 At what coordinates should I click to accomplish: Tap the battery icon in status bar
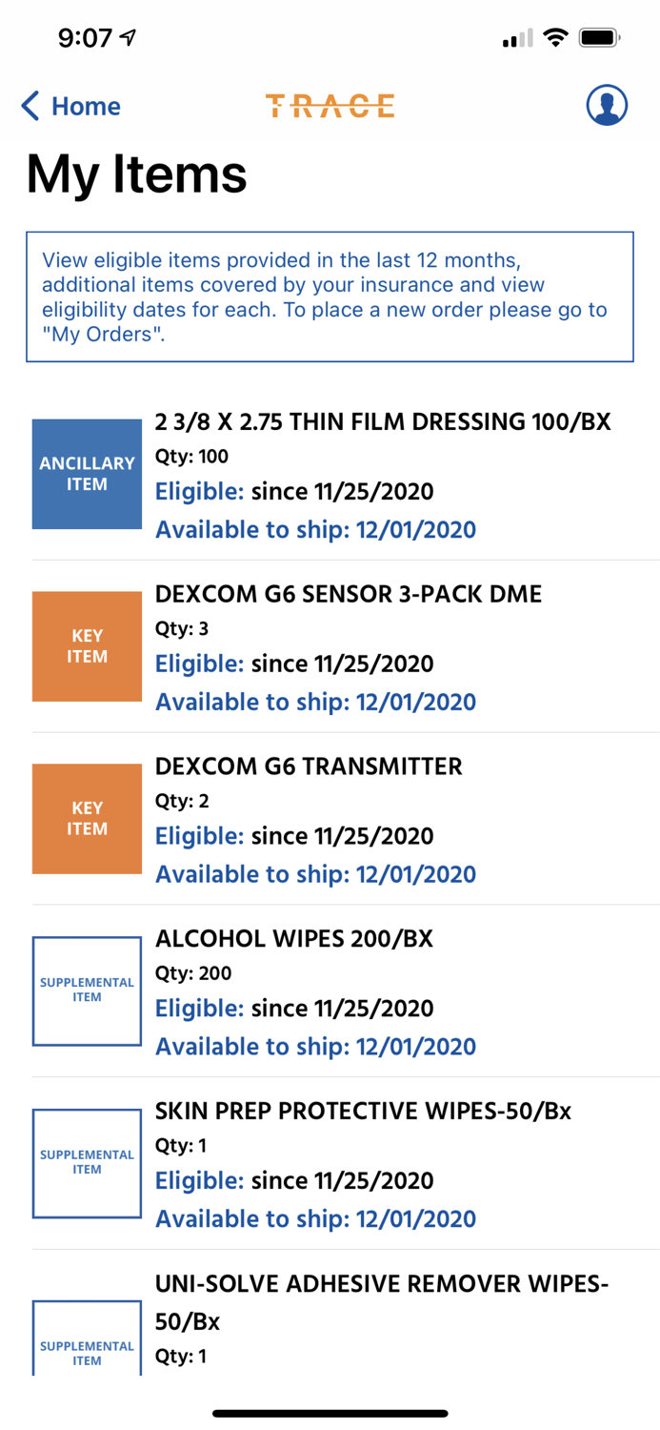tap(600, 38)
